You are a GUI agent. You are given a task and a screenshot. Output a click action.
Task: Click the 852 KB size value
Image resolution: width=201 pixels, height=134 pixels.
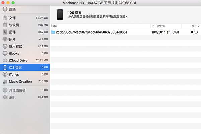point(43,32)
